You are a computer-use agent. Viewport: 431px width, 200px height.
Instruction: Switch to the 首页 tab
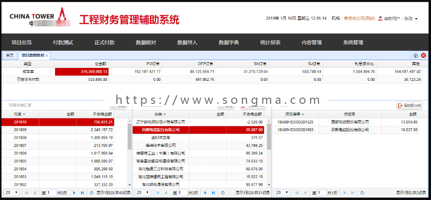pyautogui.click(x=10, y=56)
